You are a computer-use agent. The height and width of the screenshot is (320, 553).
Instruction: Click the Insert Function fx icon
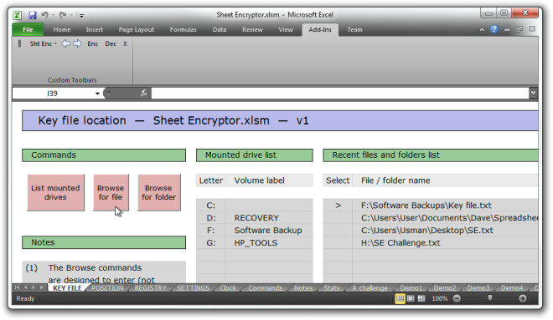point(144,93)
